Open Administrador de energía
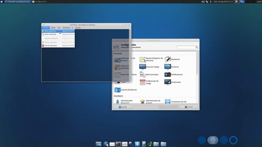This screenshot has height=147, width=262. coord(150,102)
